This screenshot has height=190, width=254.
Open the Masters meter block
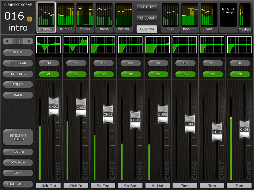tap(245, 18)
